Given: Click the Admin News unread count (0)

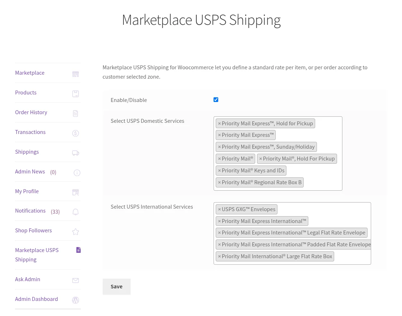Looking at the screenshot, I should pos(53,172).
